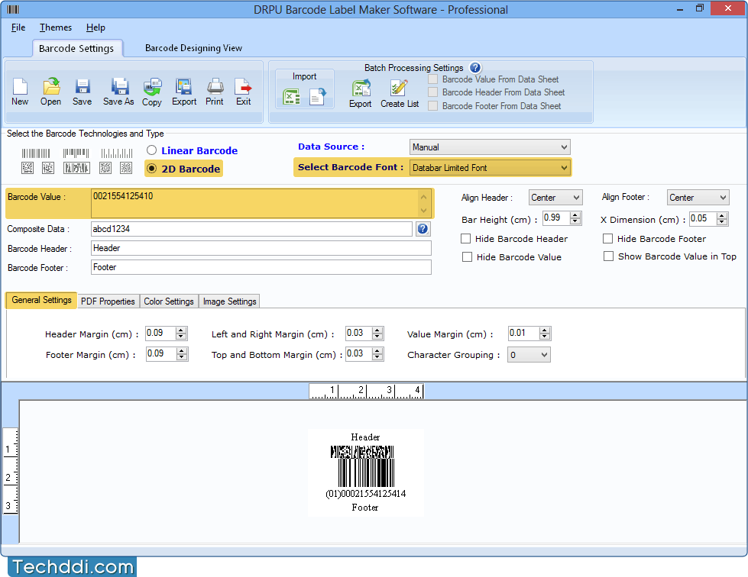748x577 pixels.
Task: Click the Composite Data help icon
Action: tap(423, 229)
